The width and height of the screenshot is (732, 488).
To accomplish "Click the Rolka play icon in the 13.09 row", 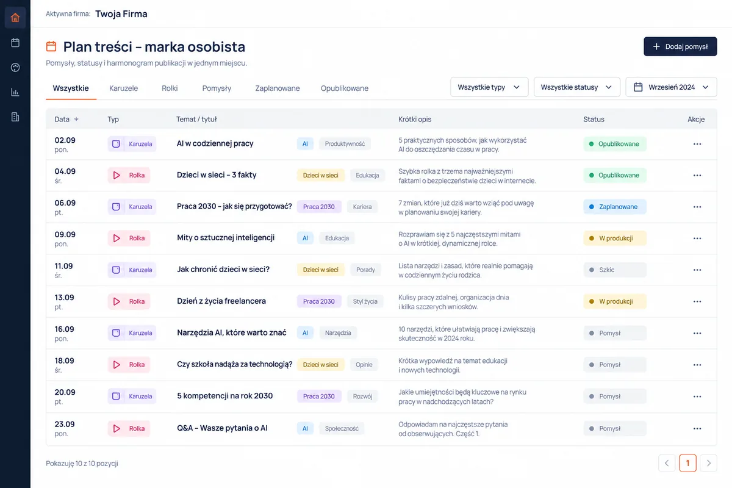I will [116, 301].
